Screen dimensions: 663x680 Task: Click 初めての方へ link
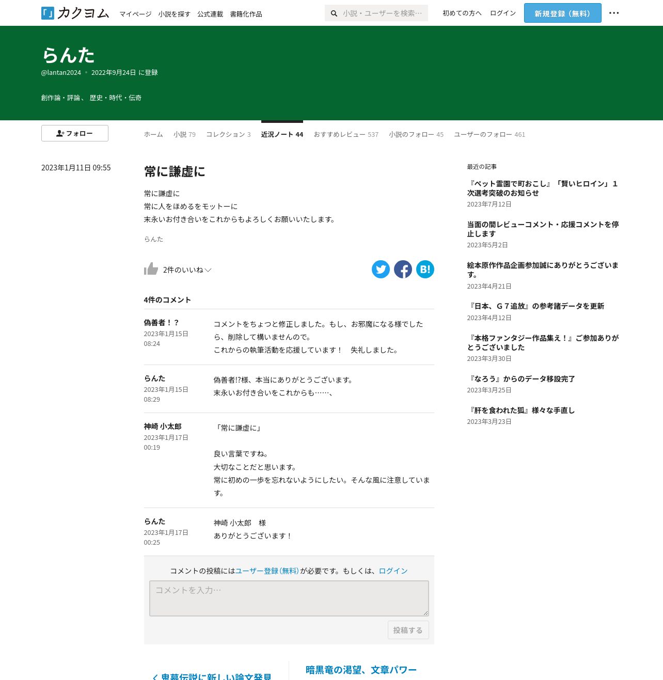[462, 13]
